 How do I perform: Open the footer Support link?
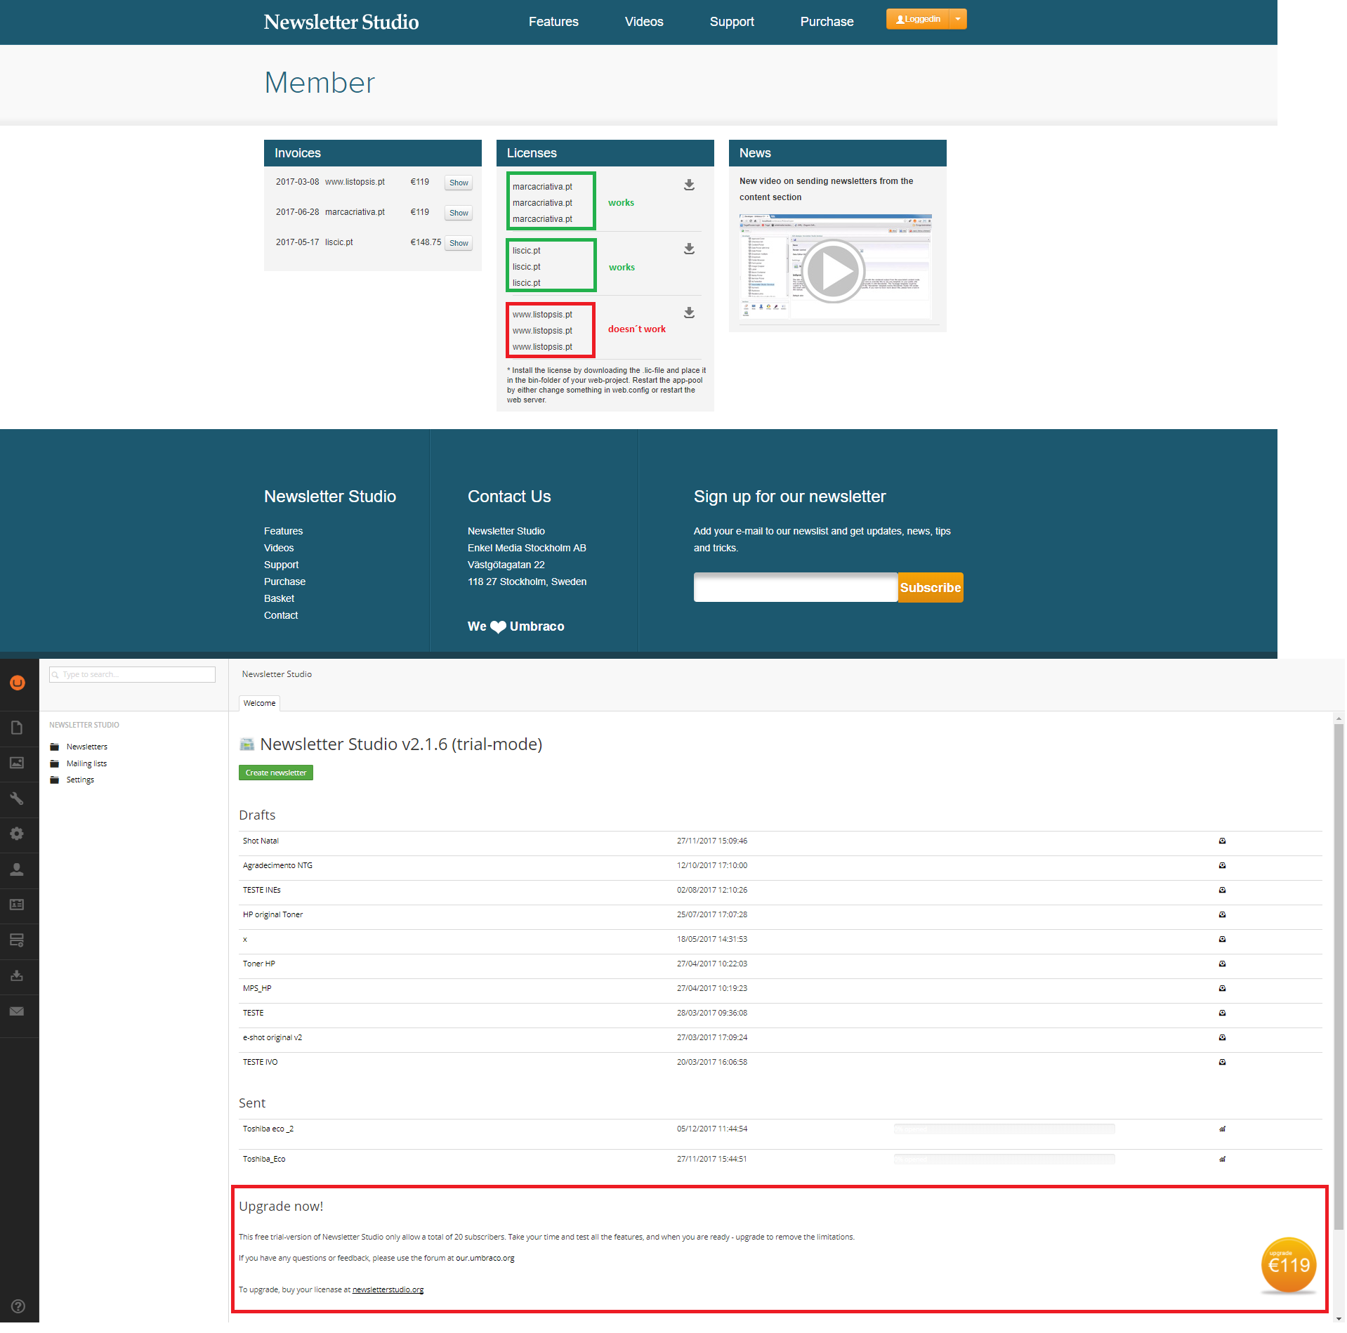[281, 565]
